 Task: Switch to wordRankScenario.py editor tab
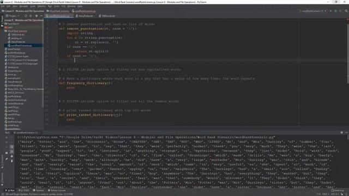point(58,16)
